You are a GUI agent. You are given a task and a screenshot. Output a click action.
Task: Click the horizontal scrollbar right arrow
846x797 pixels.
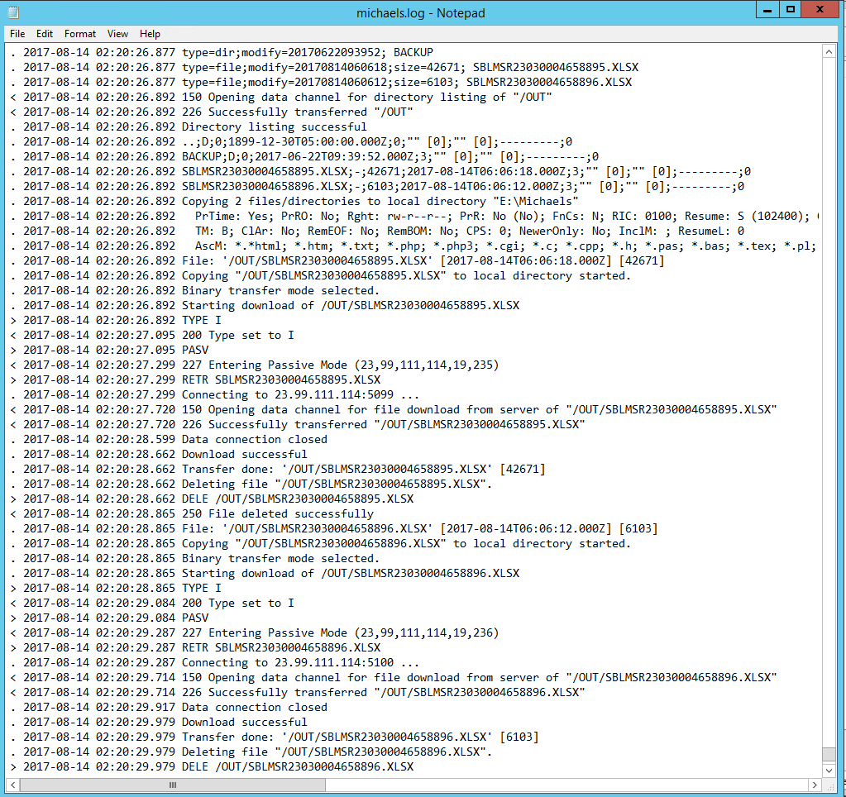815,785
